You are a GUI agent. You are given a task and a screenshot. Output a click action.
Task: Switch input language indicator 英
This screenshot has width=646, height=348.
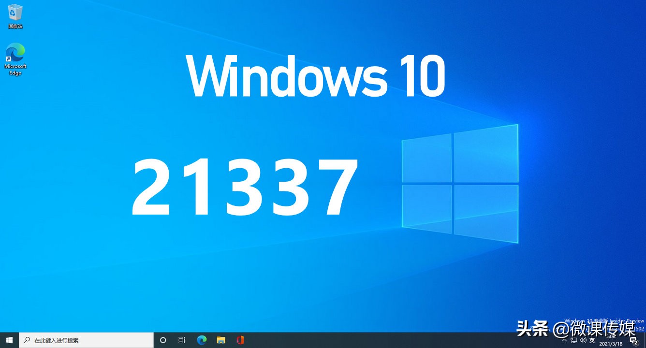tap(592, 340)
